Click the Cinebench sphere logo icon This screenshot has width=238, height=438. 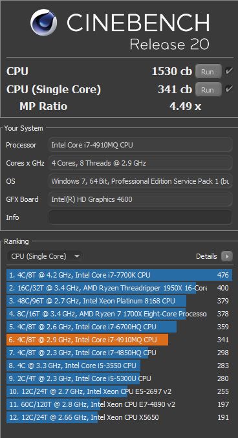pyautogui.click(x=43, y=23)
